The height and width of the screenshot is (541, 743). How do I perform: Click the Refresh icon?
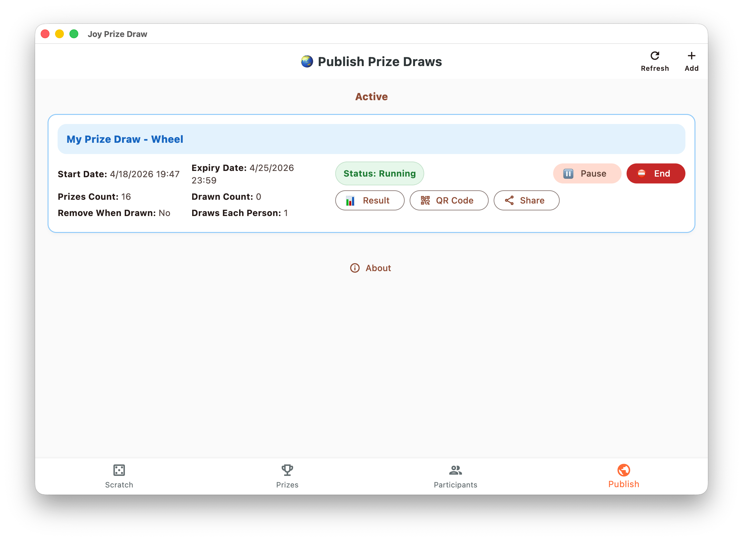(654, 56)
